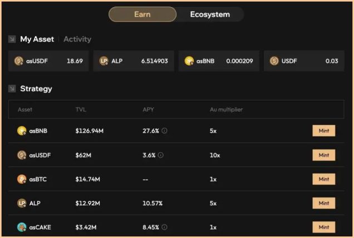Click the asBTC coin icon in Strategy list
Screen dimensions: 354x238
(x=22, y=179)
